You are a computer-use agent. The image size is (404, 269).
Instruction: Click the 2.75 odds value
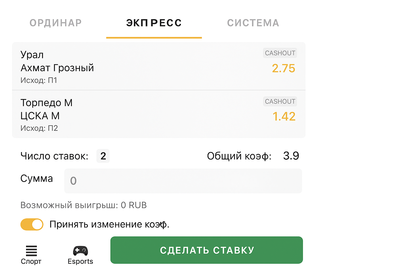click(x=284, y=68)
